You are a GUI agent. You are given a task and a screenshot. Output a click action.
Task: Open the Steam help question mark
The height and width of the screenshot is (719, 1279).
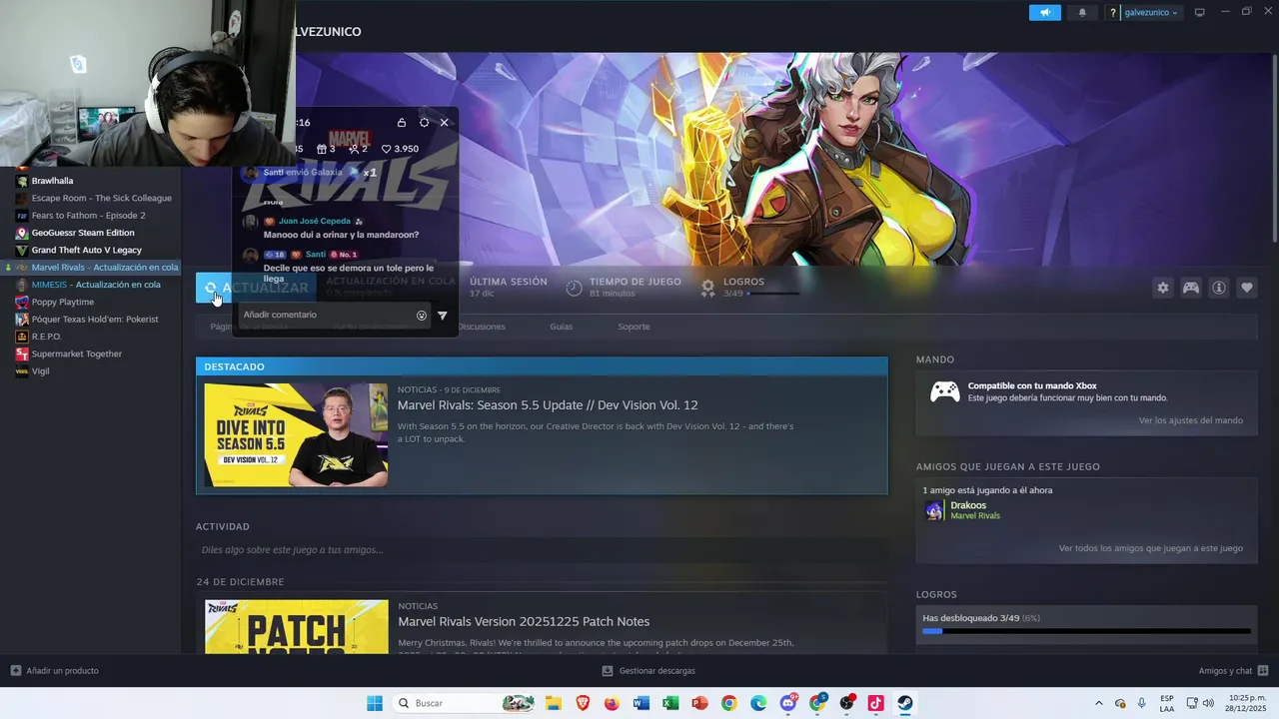[x=1112, y=13]
